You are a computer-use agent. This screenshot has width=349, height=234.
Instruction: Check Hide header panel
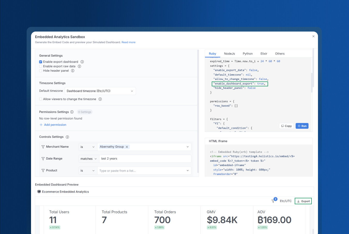coord(41,71)
